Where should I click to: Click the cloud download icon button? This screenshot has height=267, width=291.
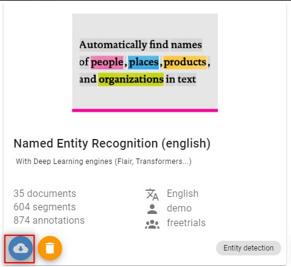coord(21,248)
